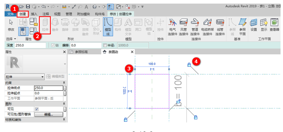
Task: Open the 创建 ribbon tab
Action: click(x=23, y=14)
